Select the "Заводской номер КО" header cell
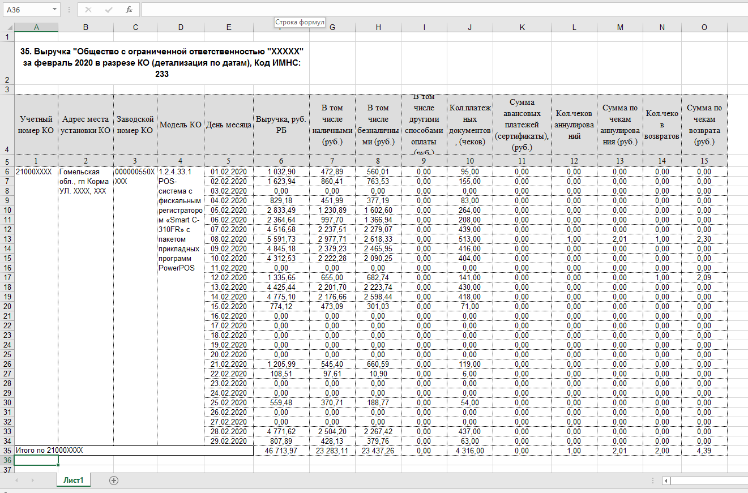The height and width of the screenshot is (493, 748). click(x=135, y=125)
